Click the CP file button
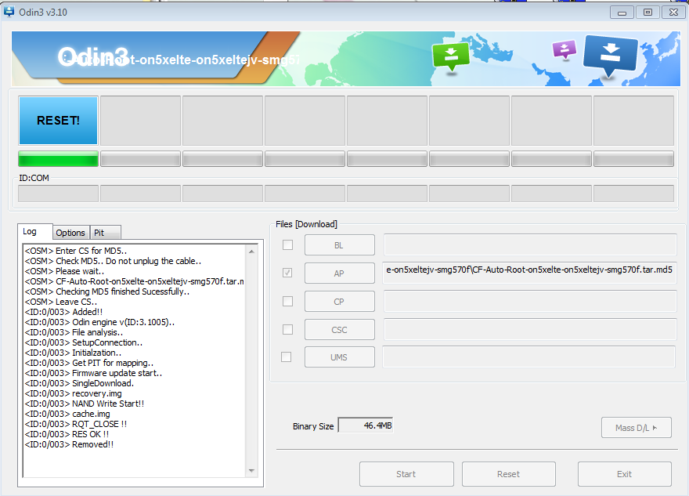The width and height of the screenshot is (689, 496). (339, 301)
